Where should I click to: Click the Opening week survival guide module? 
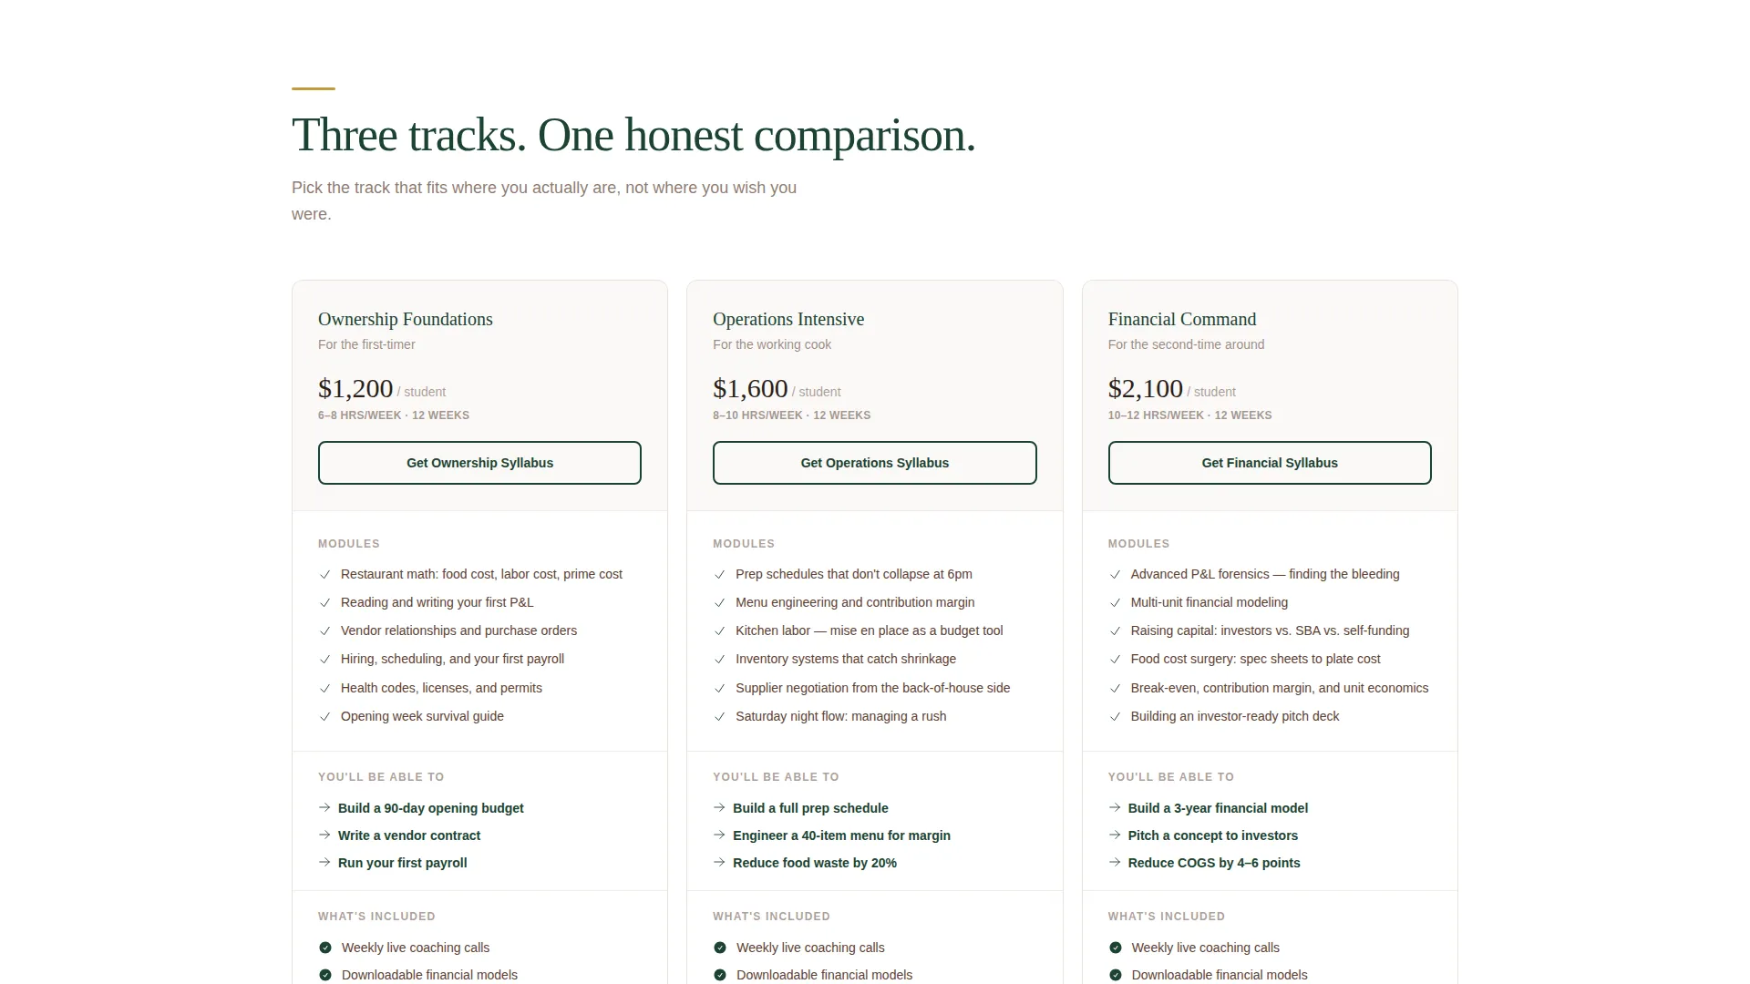pos(422,716)
